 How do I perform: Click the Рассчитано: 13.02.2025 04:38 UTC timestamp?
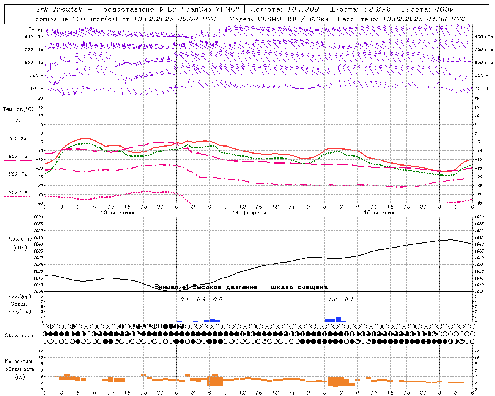(401, 19)
